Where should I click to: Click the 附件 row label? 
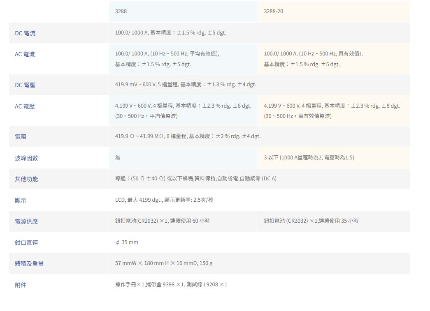click(21, 285)
